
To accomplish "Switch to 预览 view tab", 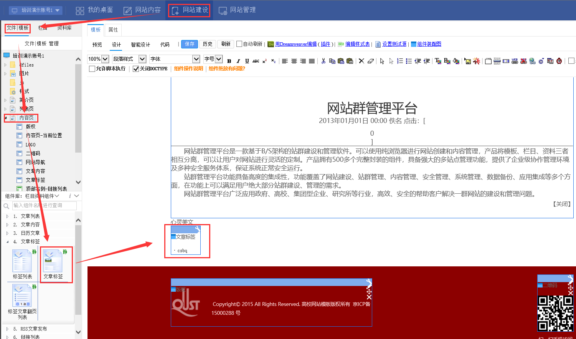I will (x=97, y=45).
